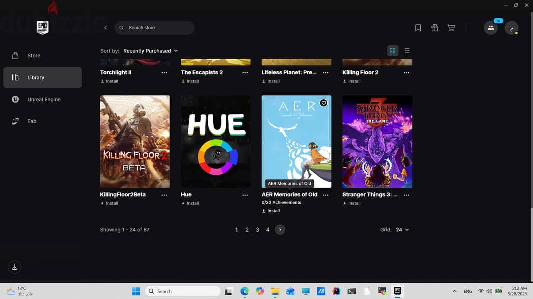Open the Store section

[x=42, y=56]
